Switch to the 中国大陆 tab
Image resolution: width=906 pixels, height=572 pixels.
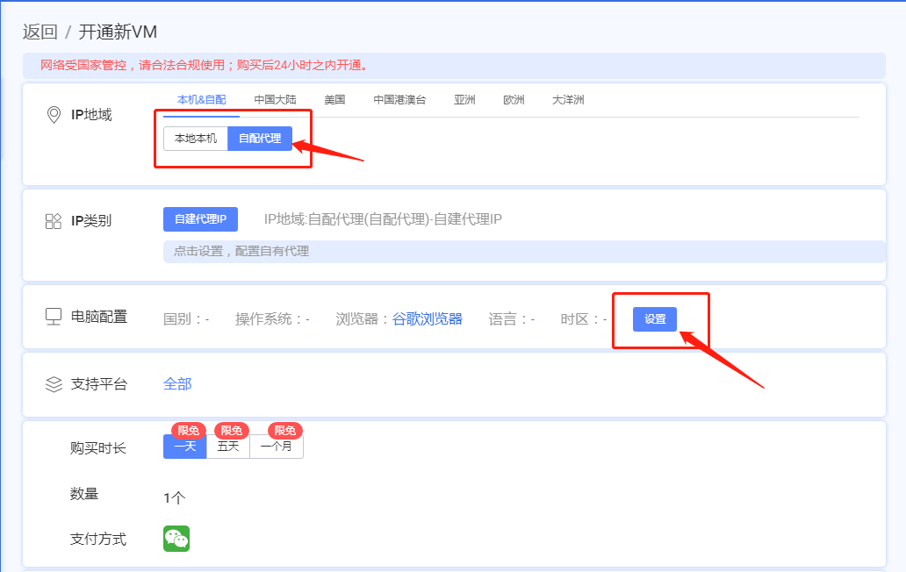click(275, 100)
